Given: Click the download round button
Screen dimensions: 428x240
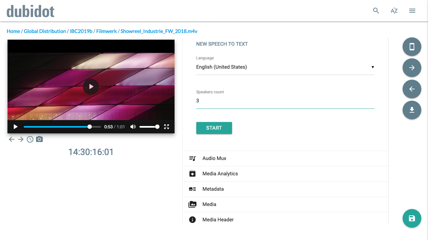Looking at the screenshot, I should pyautogui.click(x=412, y=110).
